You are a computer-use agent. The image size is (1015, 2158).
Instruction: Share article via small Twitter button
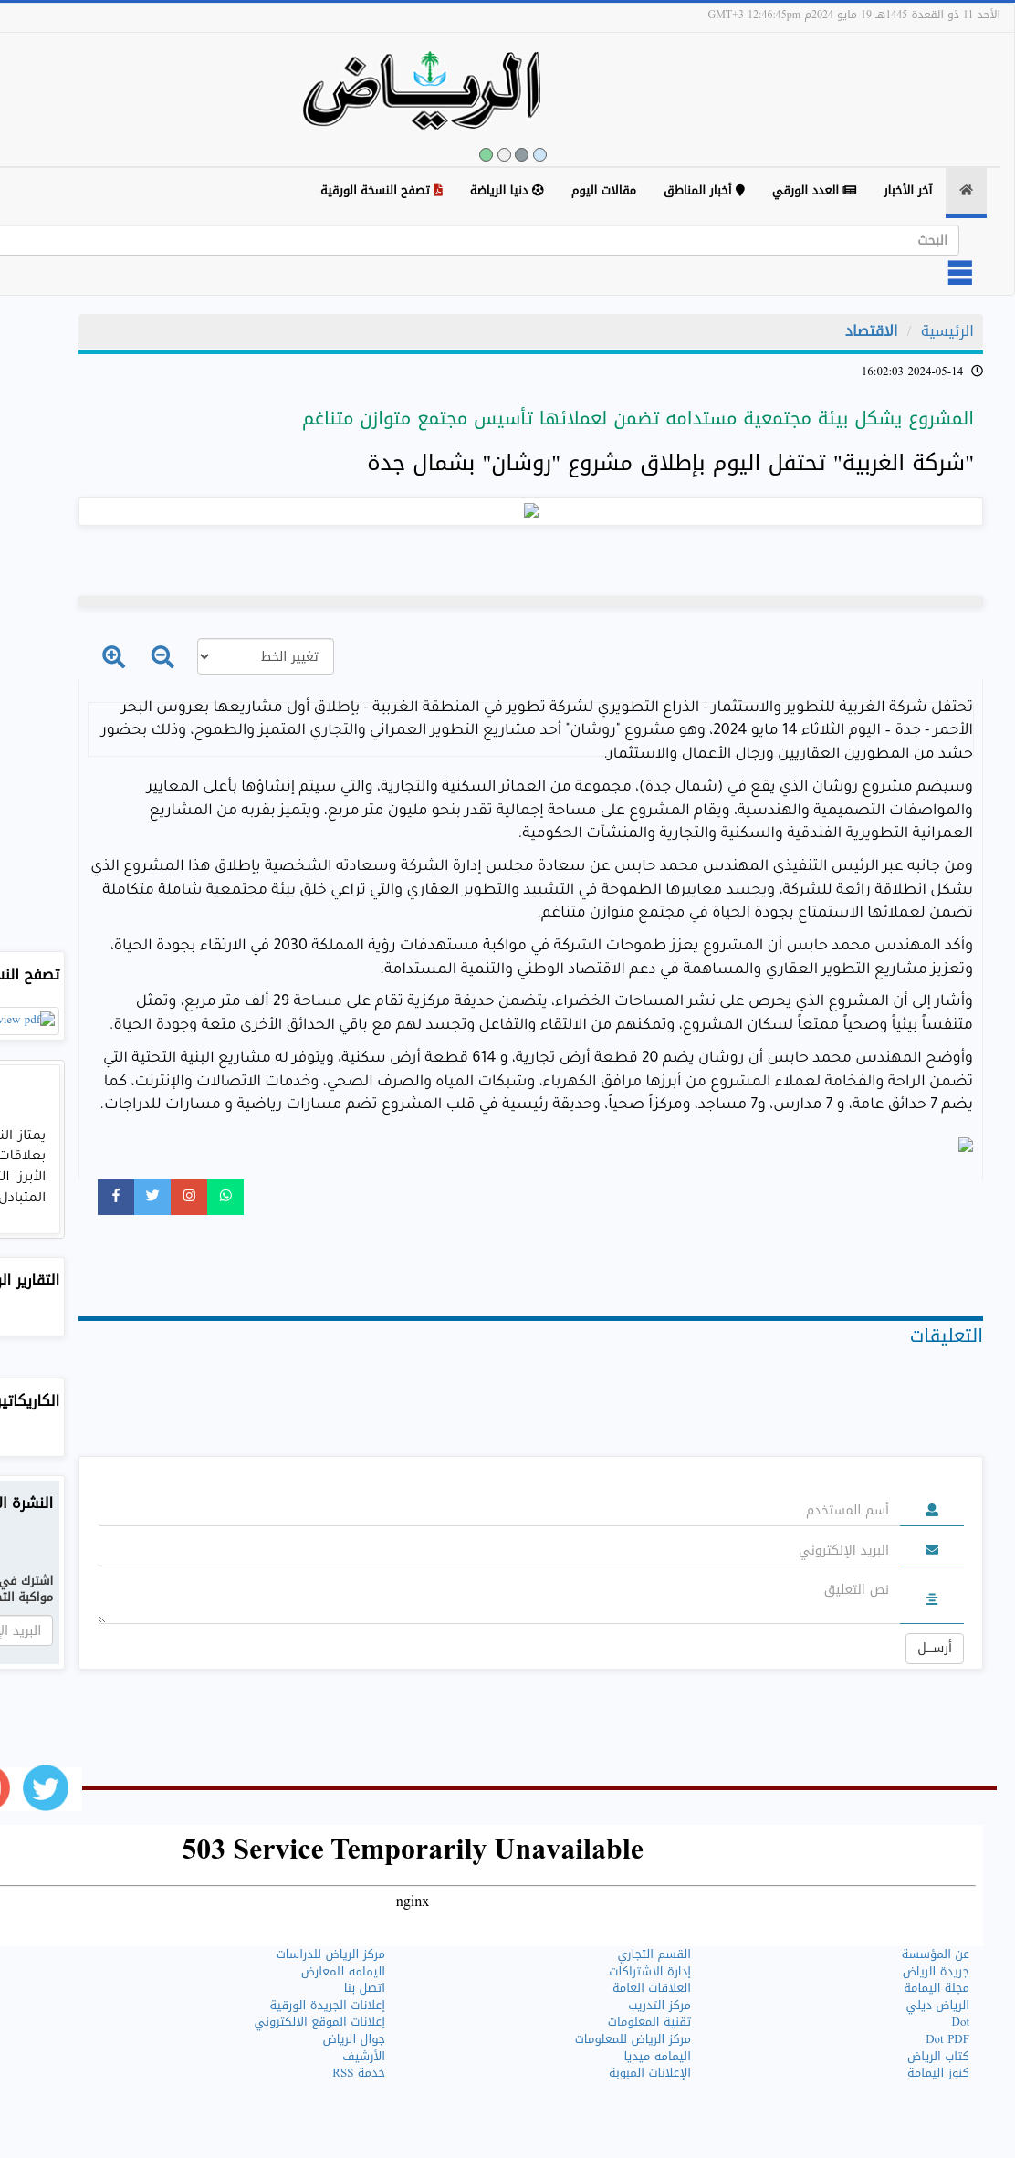click(x=152, y=1196)
